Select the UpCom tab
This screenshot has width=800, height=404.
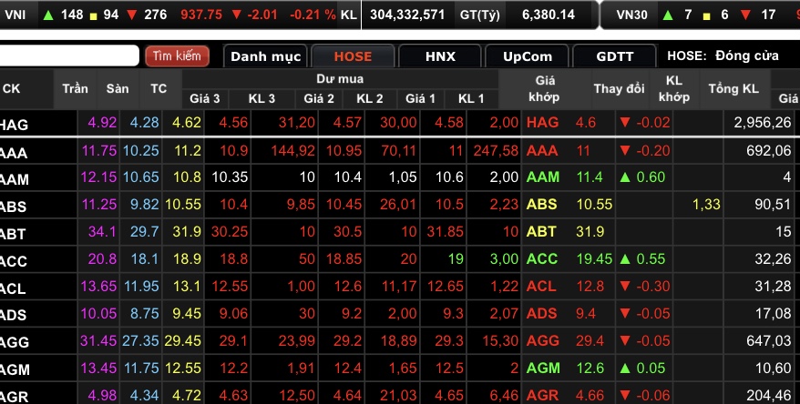(528, 56)
